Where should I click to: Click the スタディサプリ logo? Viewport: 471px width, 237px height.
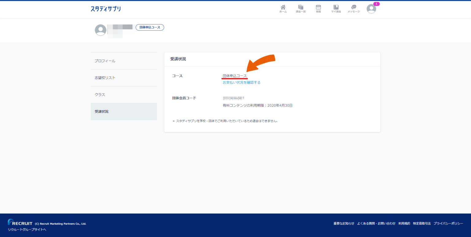tap(106, 9)
